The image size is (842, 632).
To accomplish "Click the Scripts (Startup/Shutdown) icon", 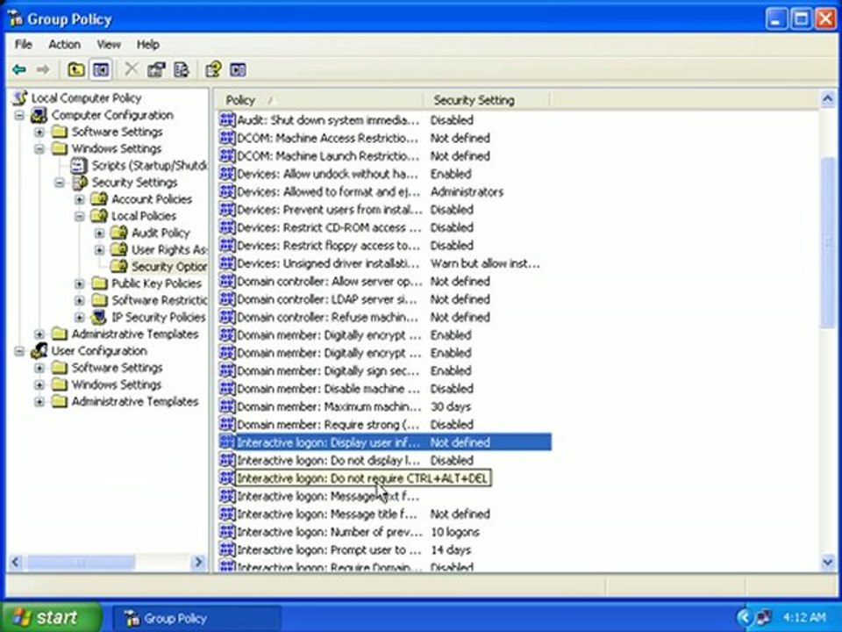I will tap(79, 166).
